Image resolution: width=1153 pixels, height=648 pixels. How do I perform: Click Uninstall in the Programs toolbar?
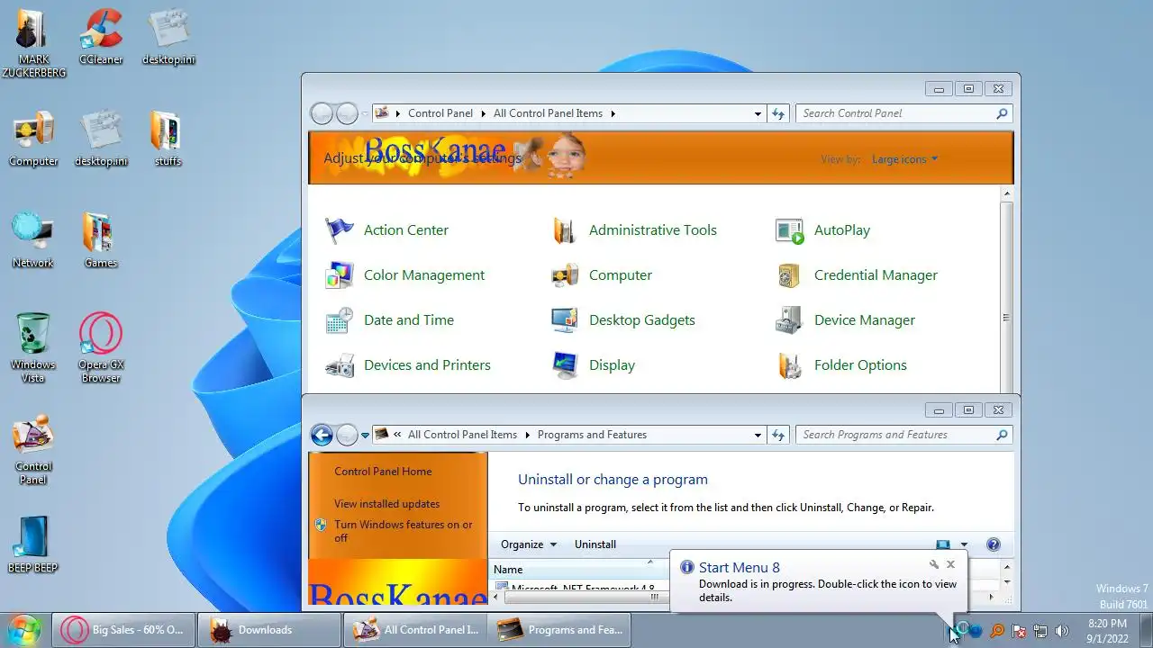point(595,544)
